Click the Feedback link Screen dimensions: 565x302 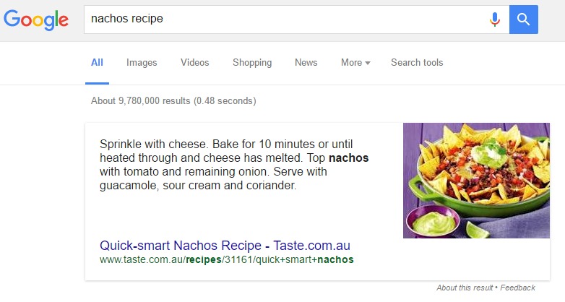pos(517,288)
